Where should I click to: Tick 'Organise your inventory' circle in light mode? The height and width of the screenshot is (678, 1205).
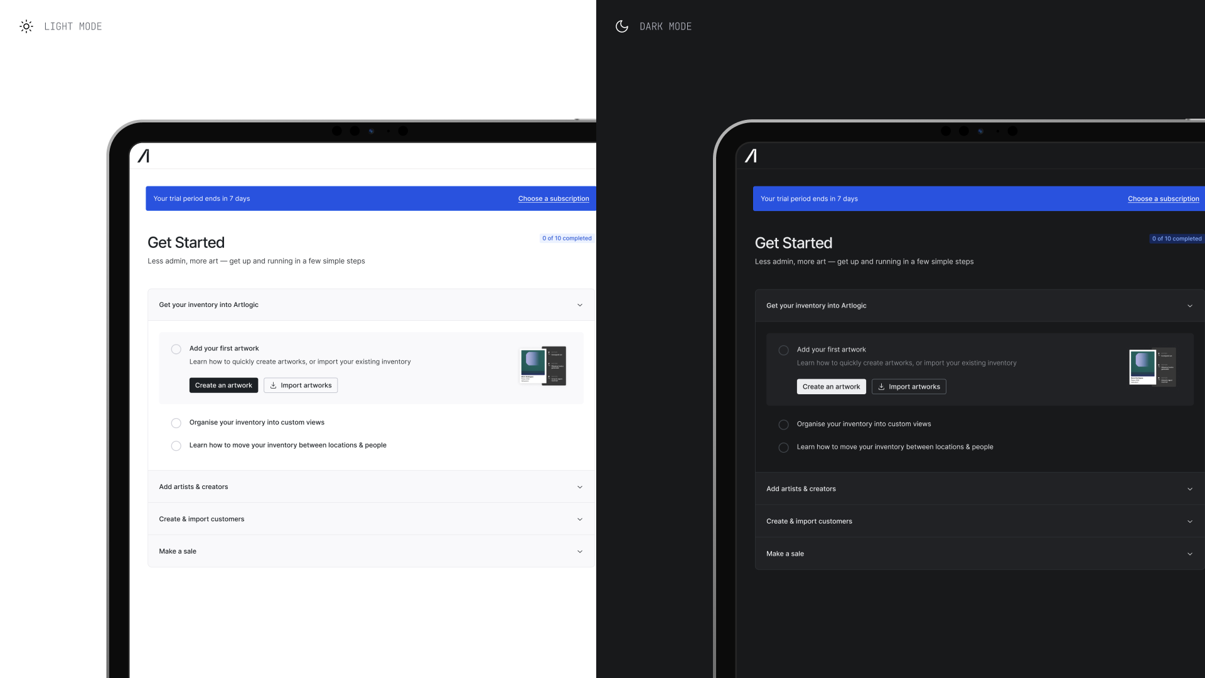coord(176,423)
